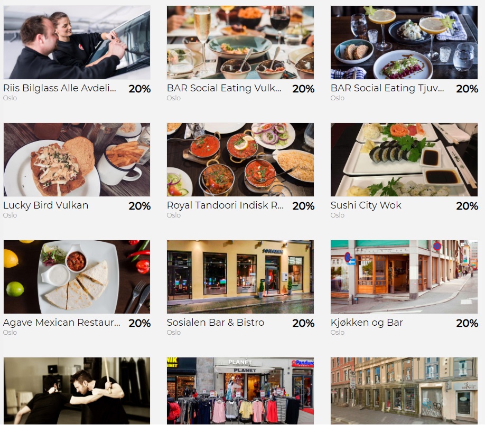Click the 20% discount for Sushi City Wok
Image resolution: width=485 pixels, height=425 pixels.
click(467, 206)
